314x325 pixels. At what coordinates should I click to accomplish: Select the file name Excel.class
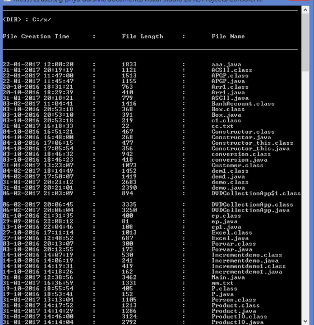232,232
